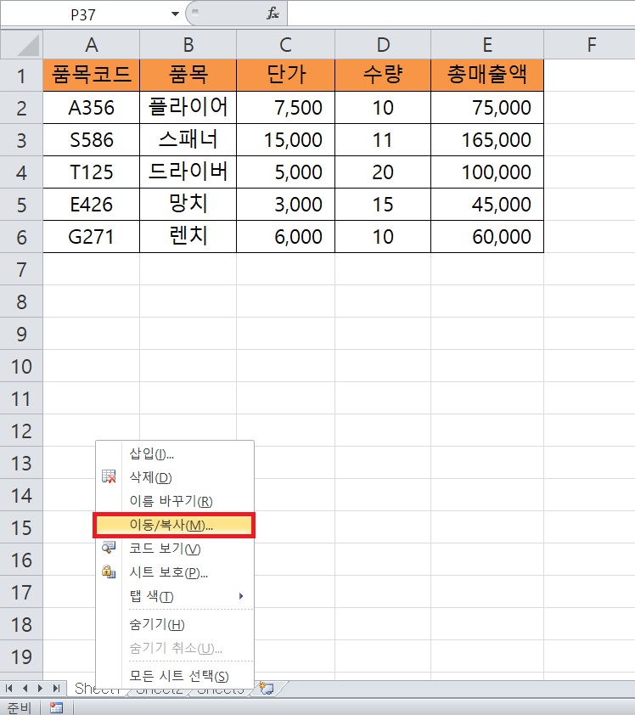
Task: Open the Name Box dropdown arrow
Action: tap(175, 14)
